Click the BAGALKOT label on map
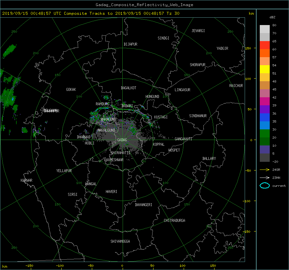The height and width of the screenshot is (270, 289). coord(128,88)
